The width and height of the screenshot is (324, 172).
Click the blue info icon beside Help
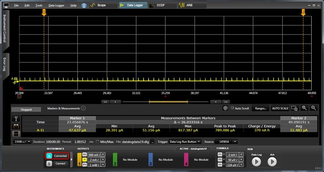84,5
